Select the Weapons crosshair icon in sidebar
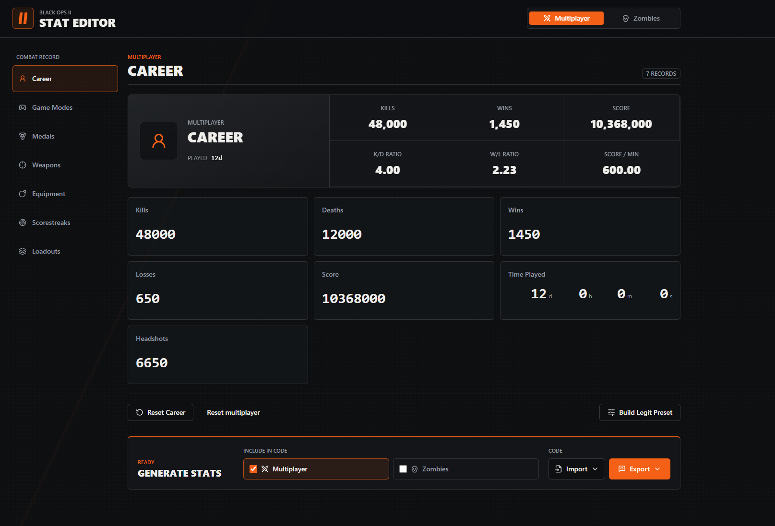 (23, 165)
